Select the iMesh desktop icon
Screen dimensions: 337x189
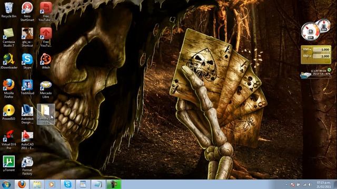click(46, 61)
